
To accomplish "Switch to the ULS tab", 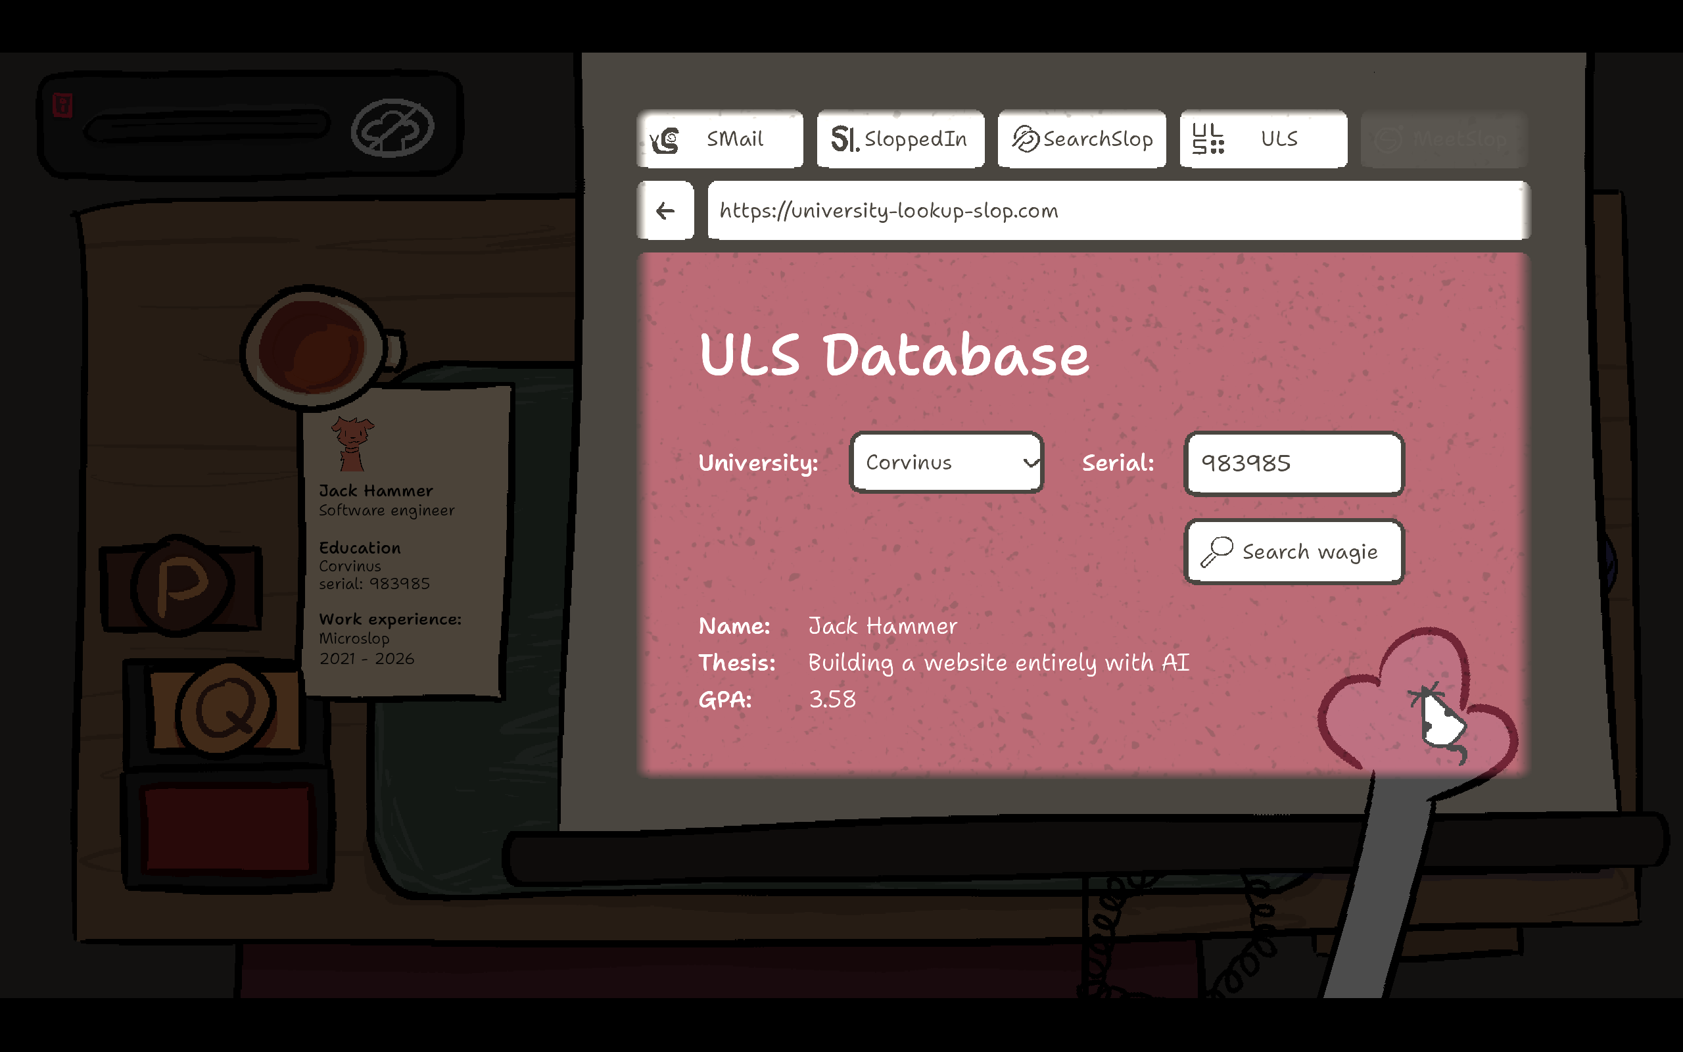I will pos(1264,139).
